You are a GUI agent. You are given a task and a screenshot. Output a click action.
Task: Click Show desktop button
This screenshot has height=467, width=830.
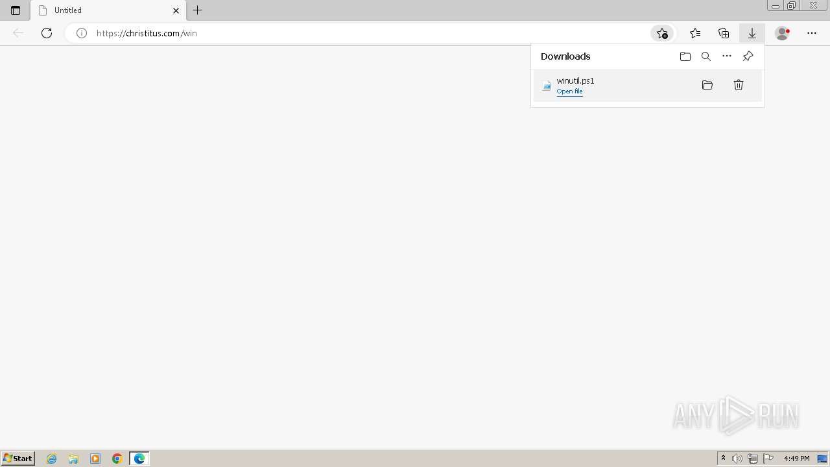tap(822, 459)
